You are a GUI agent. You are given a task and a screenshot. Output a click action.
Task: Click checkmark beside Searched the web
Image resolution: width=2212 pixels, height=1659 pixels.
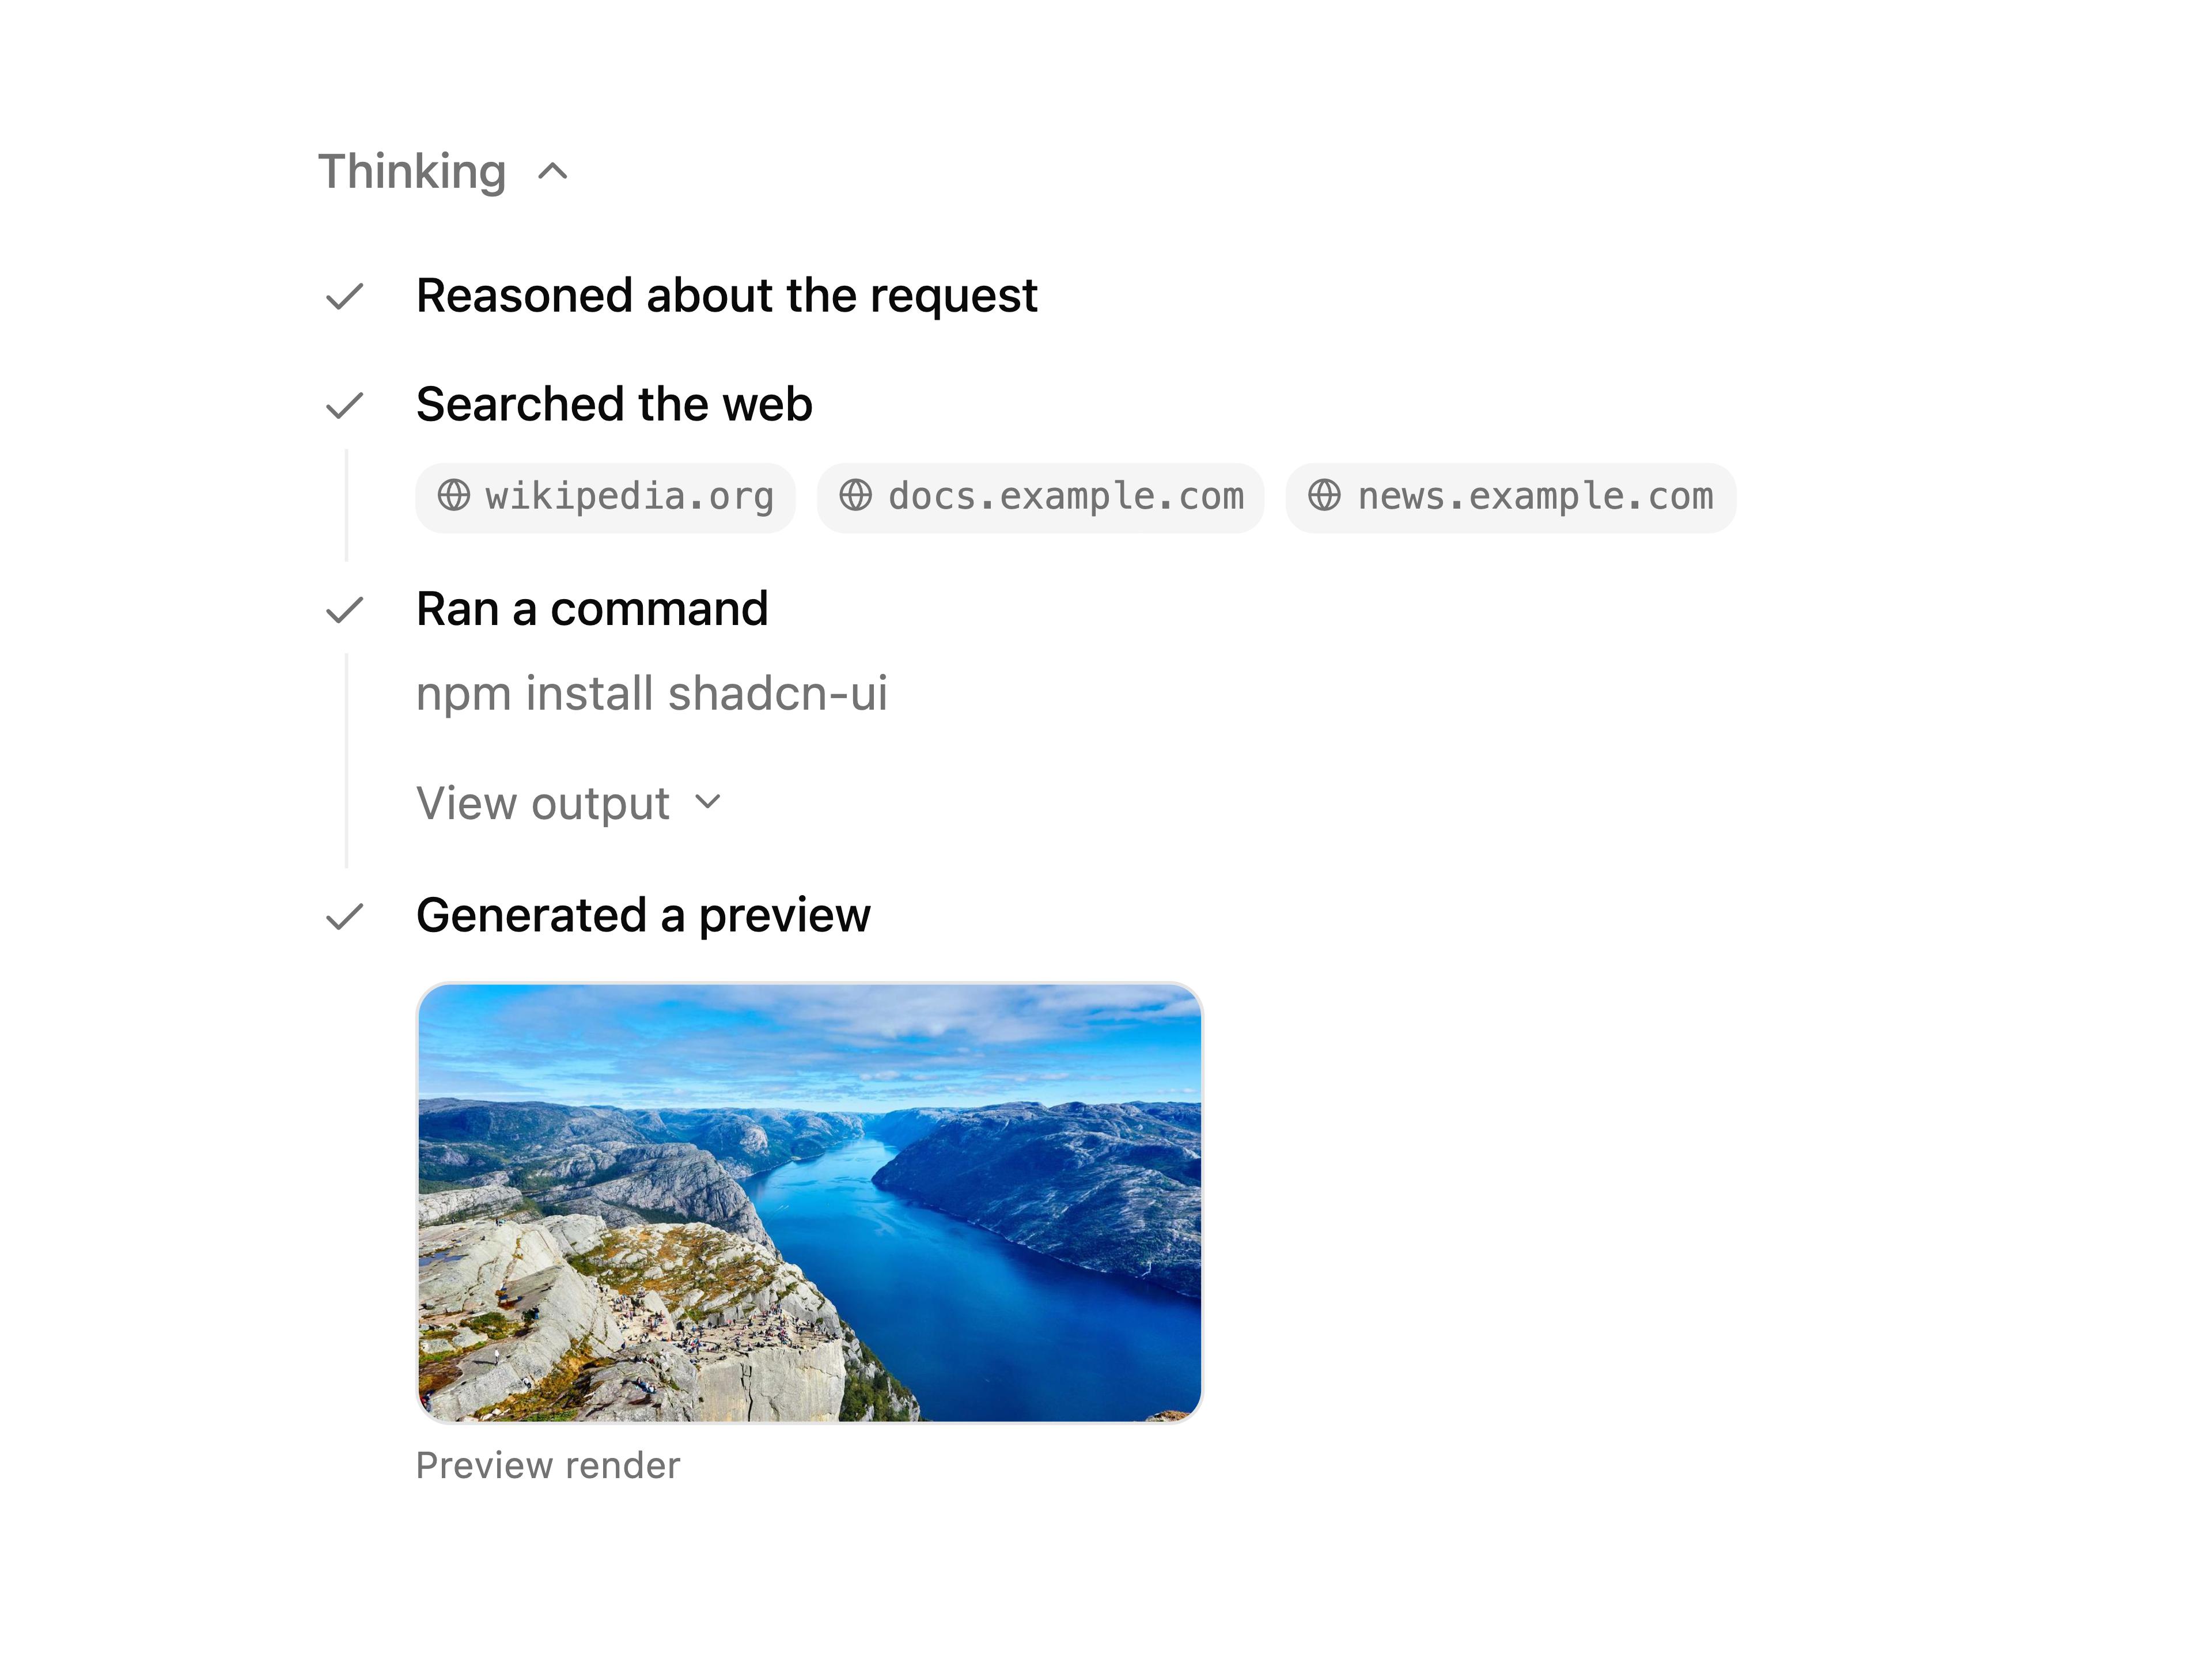click(x=345, y=405)
